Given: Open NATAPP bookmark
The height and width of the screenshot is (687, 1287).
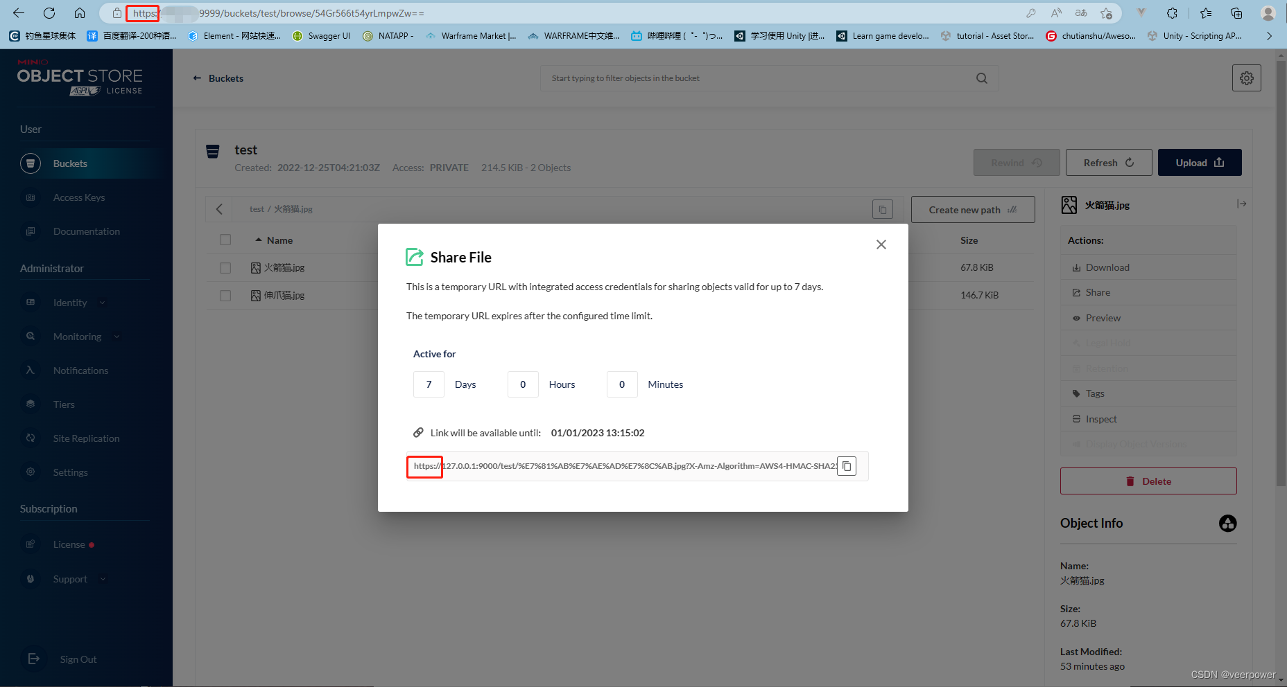Looking at the screenshot, I should click(388, 36).
